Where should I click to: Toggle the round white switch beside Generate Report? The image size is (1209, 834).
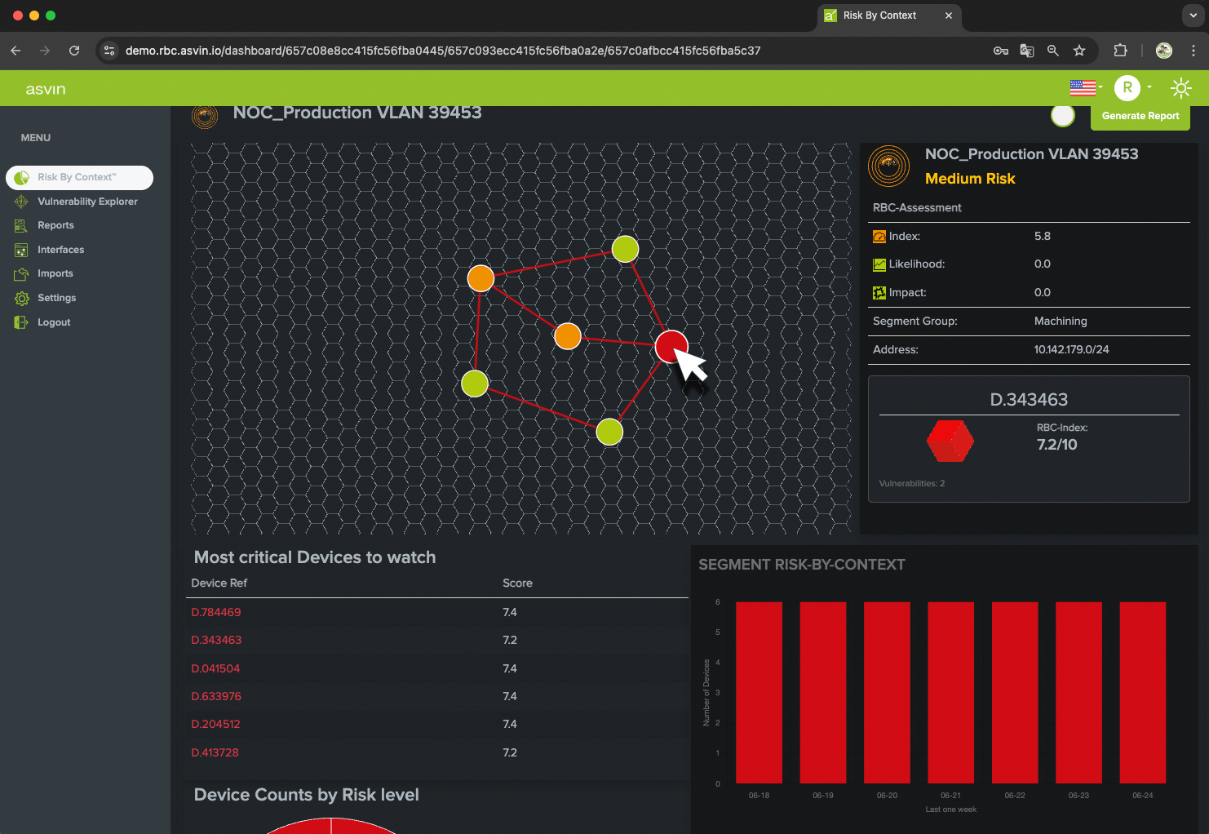click(1062, 116)
